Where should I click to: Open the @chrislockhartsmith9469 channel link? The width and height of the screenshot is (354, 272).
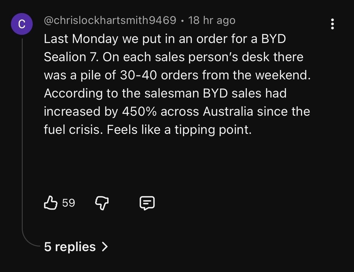pyautogui.click(x=110, y=20)
